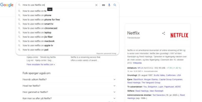
Task: Click magnifier icon at left of search box
Action: pyautogui.click(x=19, y=5)
